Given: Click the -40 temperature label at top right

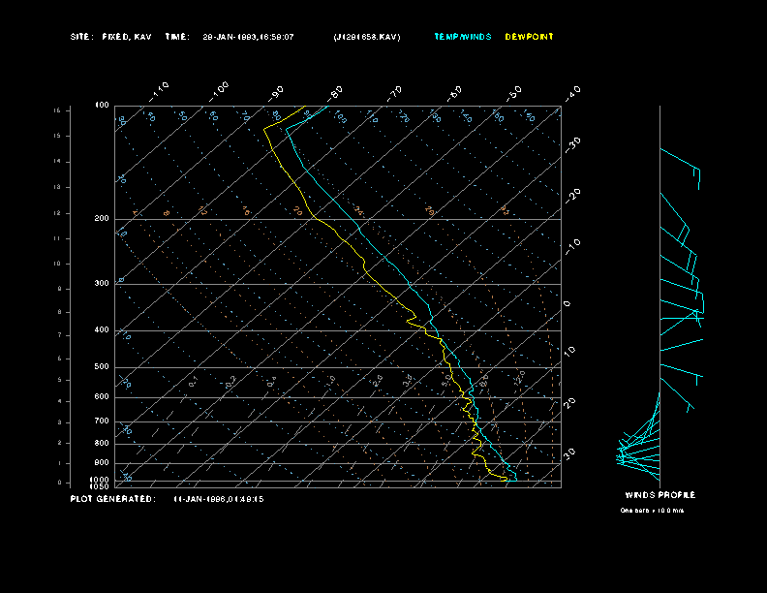Looking at the screenshot, I should [x=571, y=92].
